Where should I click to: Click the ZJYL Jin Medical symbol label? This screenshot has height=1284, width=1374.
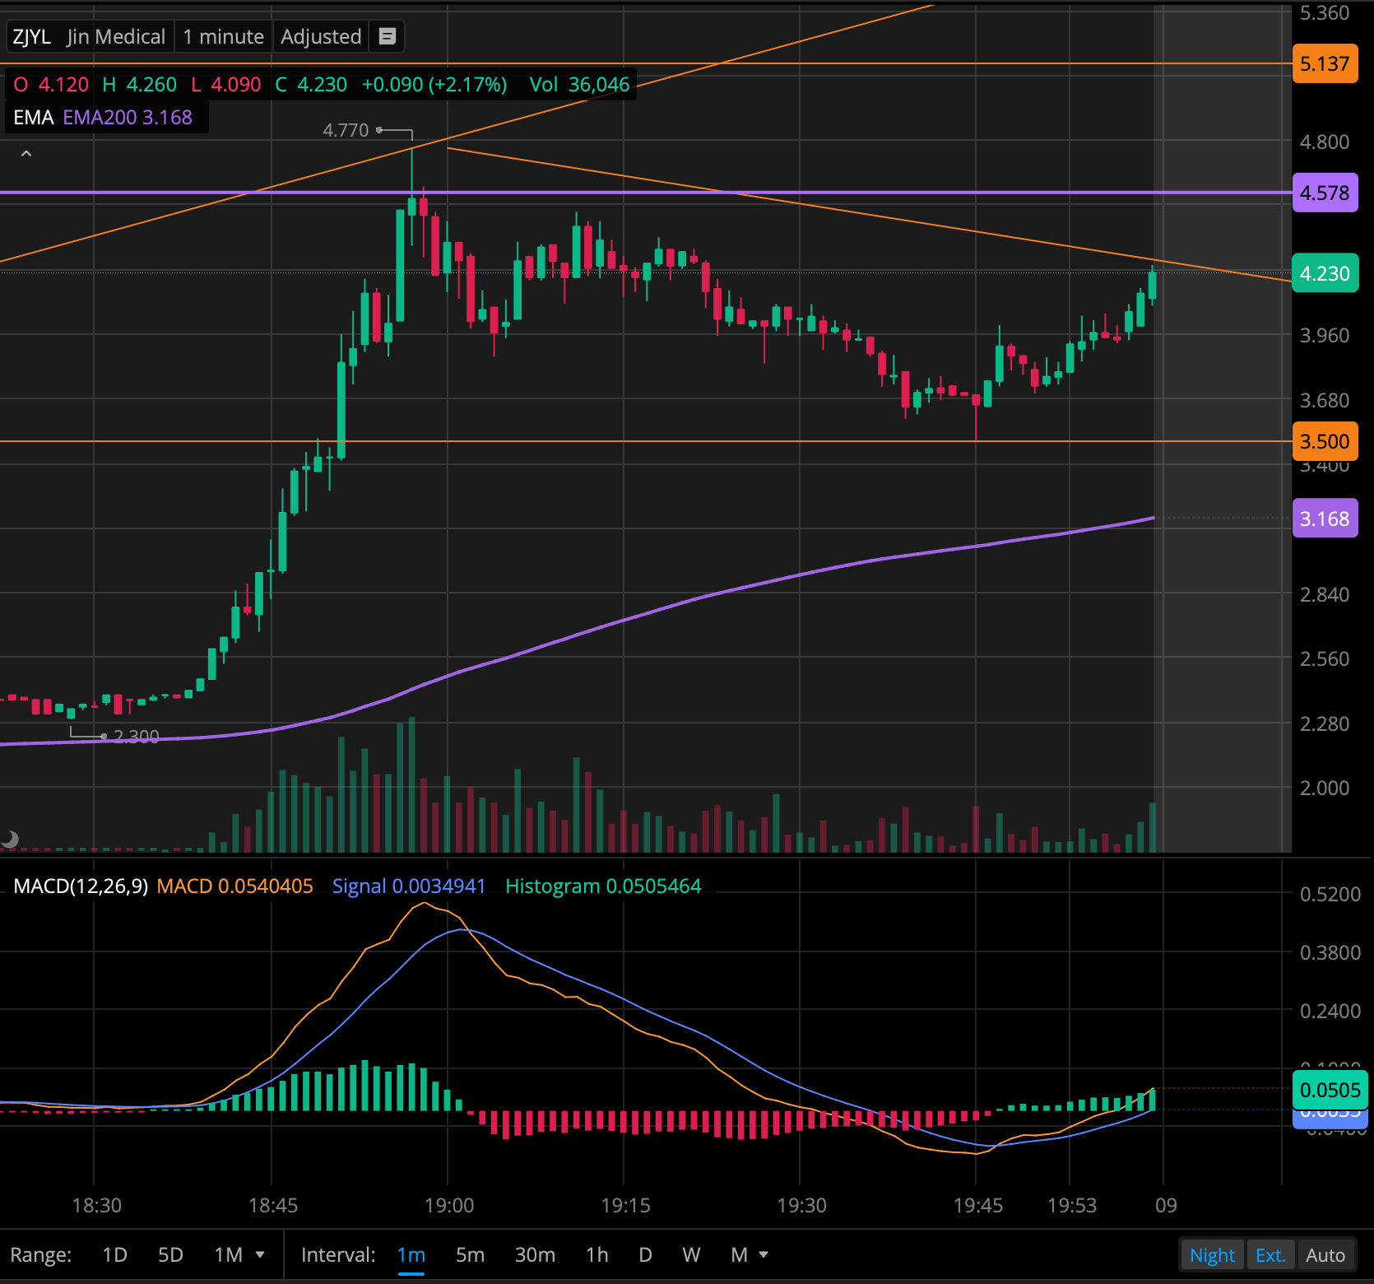click(89, 36)
